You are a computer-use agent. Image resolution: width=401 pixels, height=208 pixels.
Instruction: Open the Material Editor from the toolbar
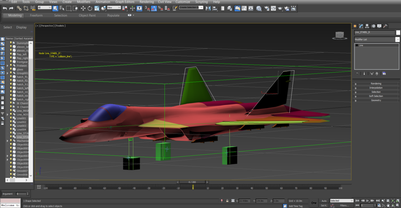(259, 8)
